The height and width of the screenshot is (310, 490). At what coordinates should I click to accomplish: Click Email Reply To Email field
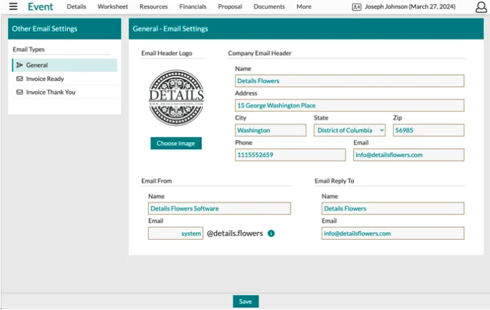point(393,233)
